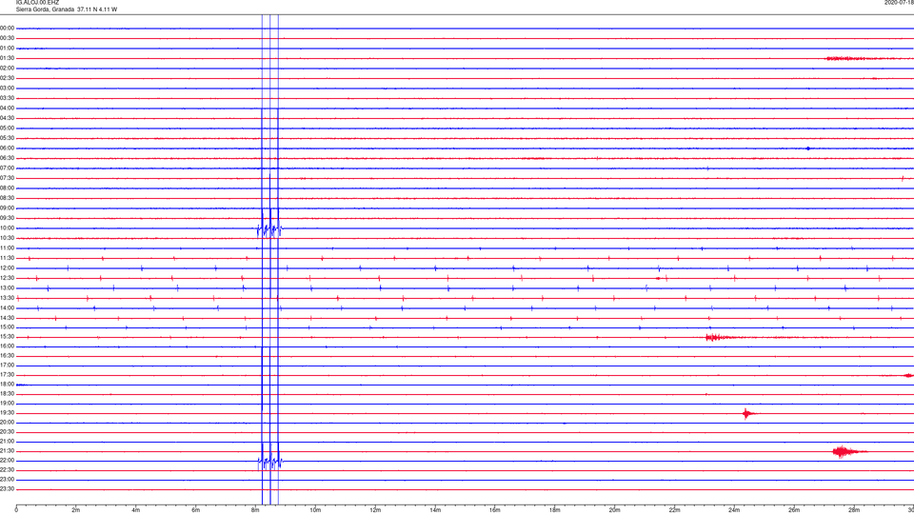Click the red signal burst on 01:30 trace
Viewport: 914px width, 514px height.
click(x=846, y=58)
